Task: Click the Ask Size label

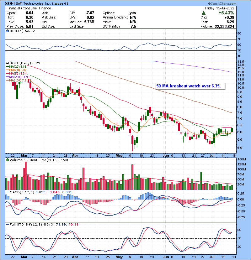Action: click(49, 18)
